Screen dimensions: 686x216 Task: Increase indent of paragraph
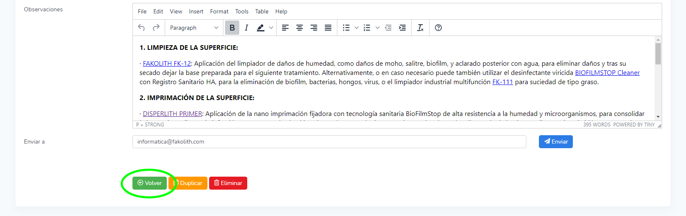[x=402, y=28]
